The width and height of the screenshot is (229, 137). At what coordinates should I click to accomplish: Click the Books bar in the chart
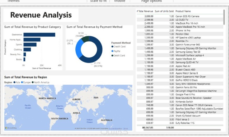click(25, 59)
